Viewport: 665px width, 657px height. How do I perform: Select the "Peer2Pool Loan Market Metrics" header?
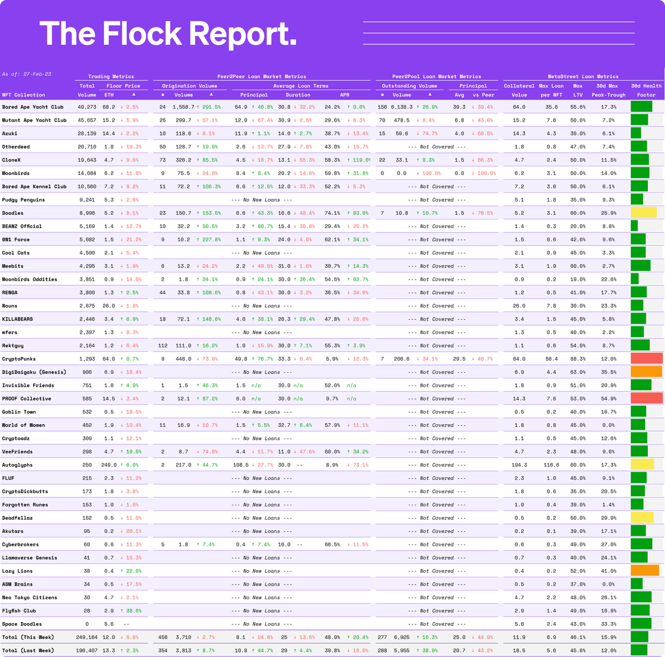point(437,76)
